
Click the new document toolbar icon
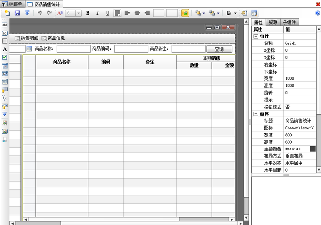click(7, 13)
